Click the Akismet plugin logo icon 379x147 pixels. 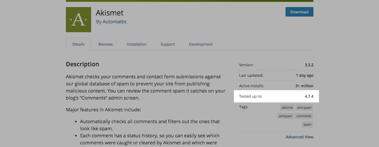click(78, 20)
